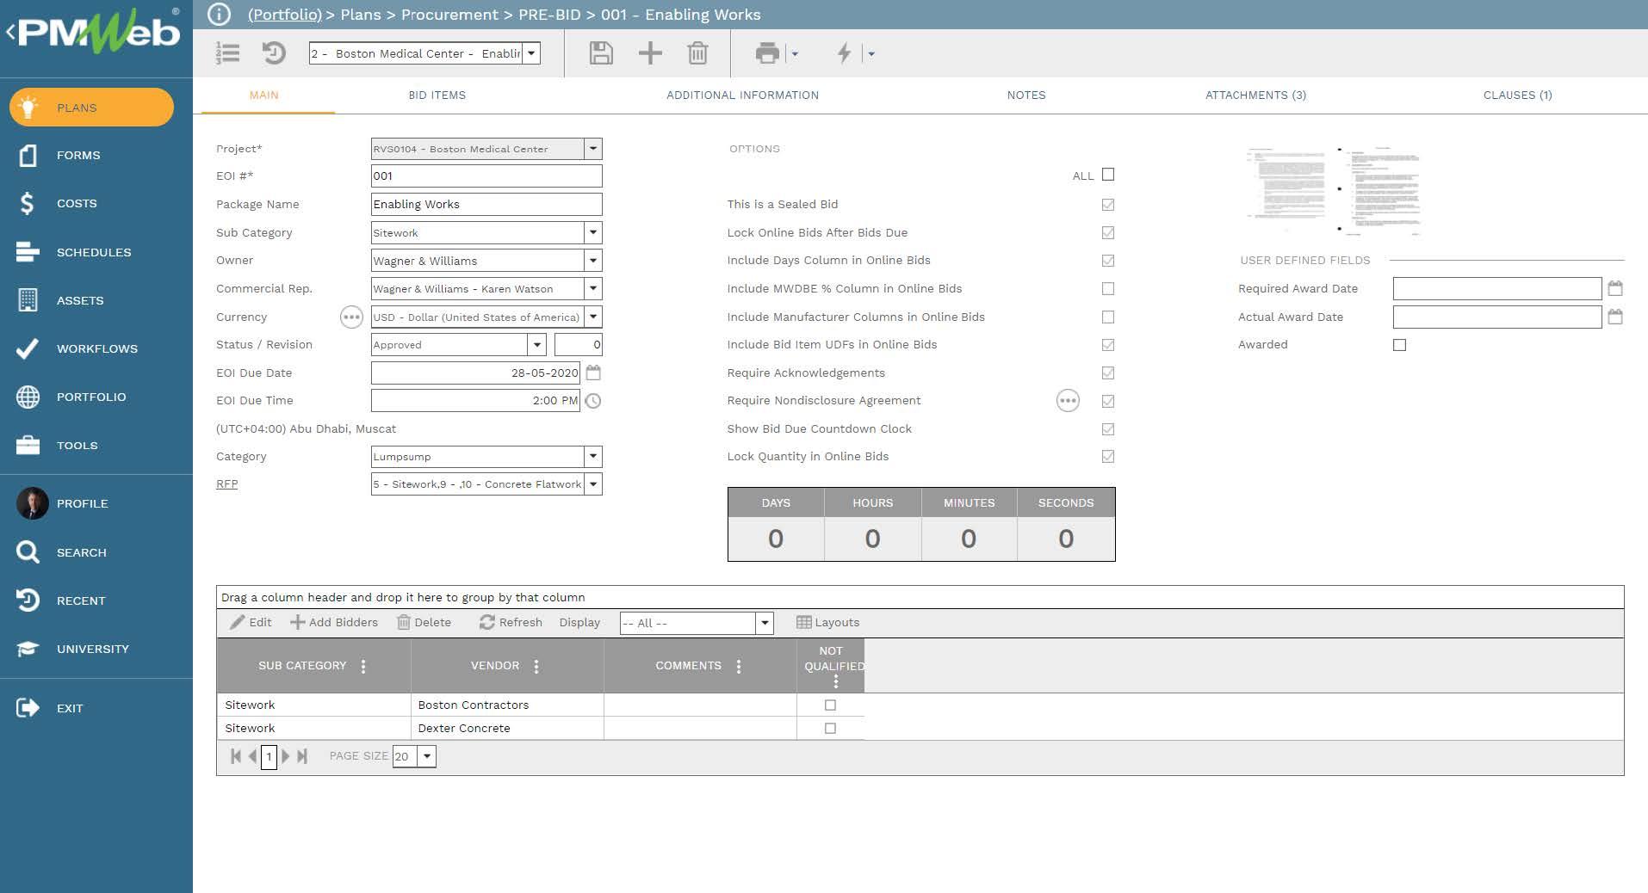Viewport: 1648px width, 893px height.
Task: Toggle the ALL options checkbox
Action: pyautogui.click(x=1108, y=175)
